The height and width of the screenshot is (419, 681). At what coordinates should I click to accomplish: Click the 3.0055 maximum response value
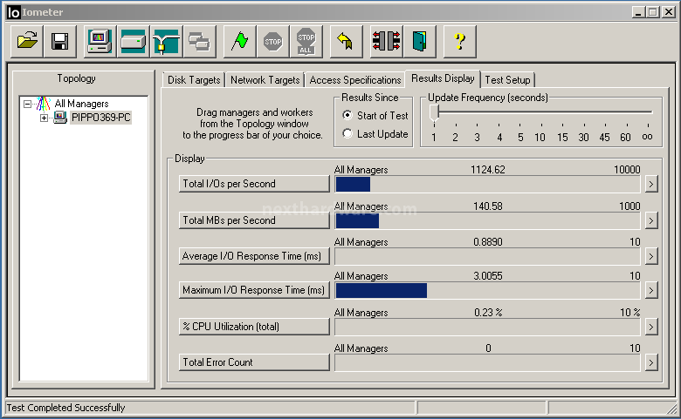coord(488,276)
